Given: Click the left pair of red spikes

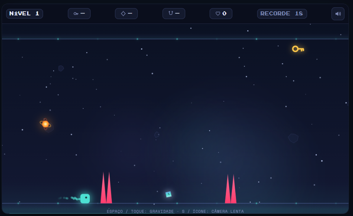Looking at the screenshot, I should (106, 188).
